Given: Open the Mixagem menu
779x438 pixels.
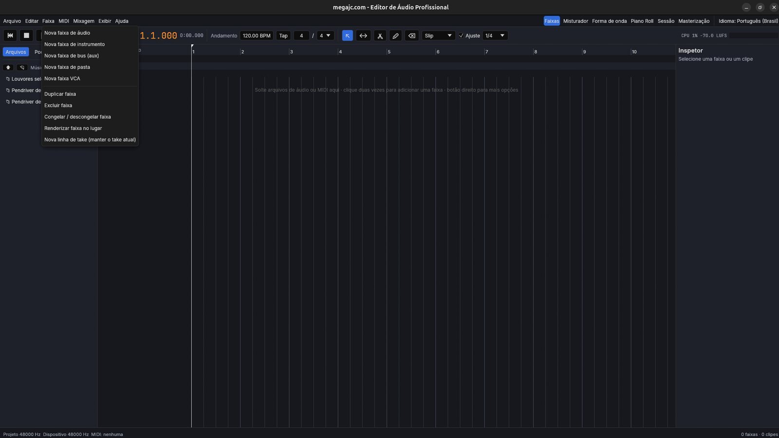Looking at the screenshot, I should 84,21.
